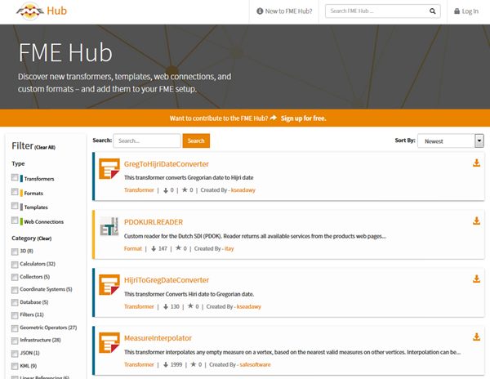Check the Transformers type filter
Screen dimensions: 490x379
15,177
